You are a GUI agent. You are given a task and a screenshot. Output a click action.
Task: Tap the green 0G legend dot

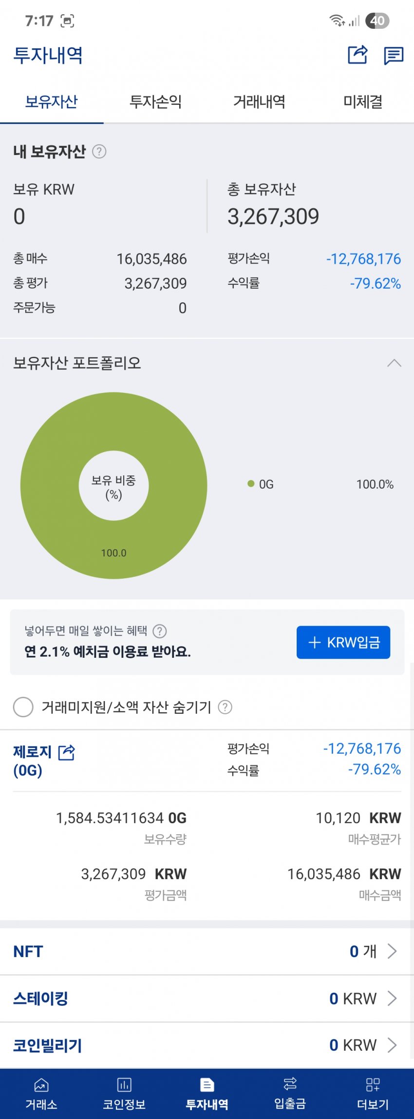click(251, 484)
